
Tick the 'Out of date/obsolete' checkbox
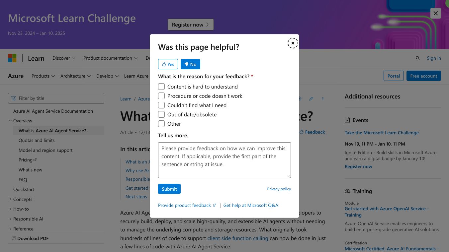(161, 114)
